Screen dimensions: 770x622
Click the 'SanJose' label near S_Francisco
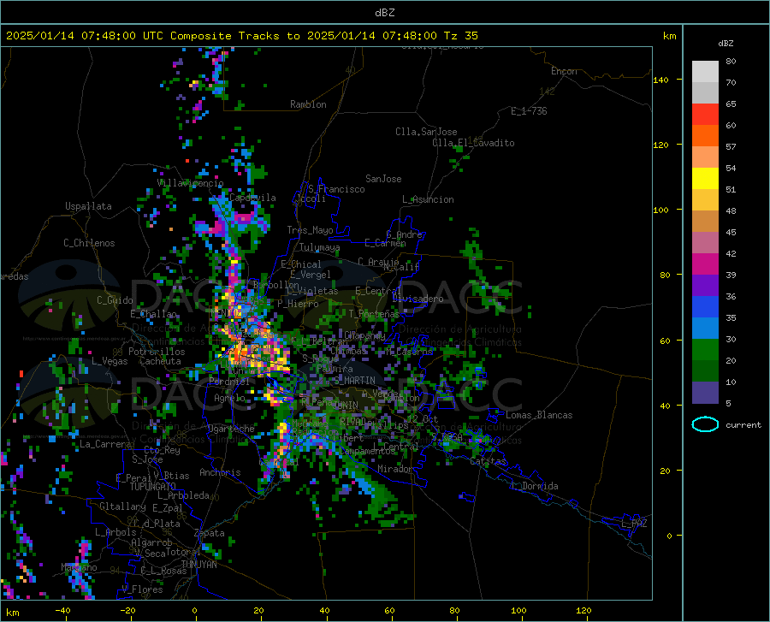(x=383, y=179)
